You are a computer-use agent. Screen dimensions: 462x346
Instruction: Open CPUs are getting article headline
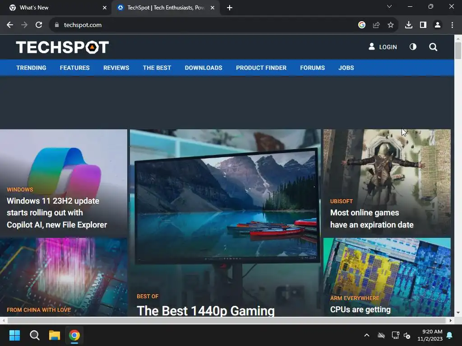[x=360, y=310]
